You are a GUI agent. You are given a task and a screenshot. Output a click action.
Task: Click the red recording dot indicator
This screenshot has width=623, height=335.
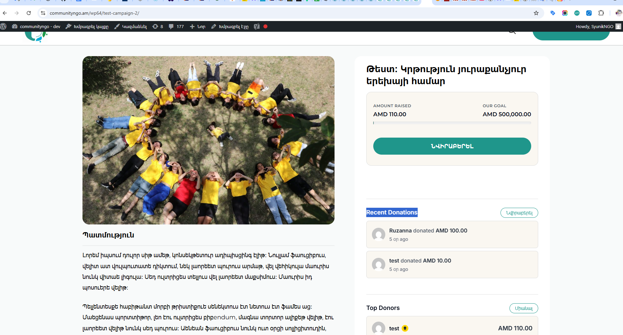265,26
